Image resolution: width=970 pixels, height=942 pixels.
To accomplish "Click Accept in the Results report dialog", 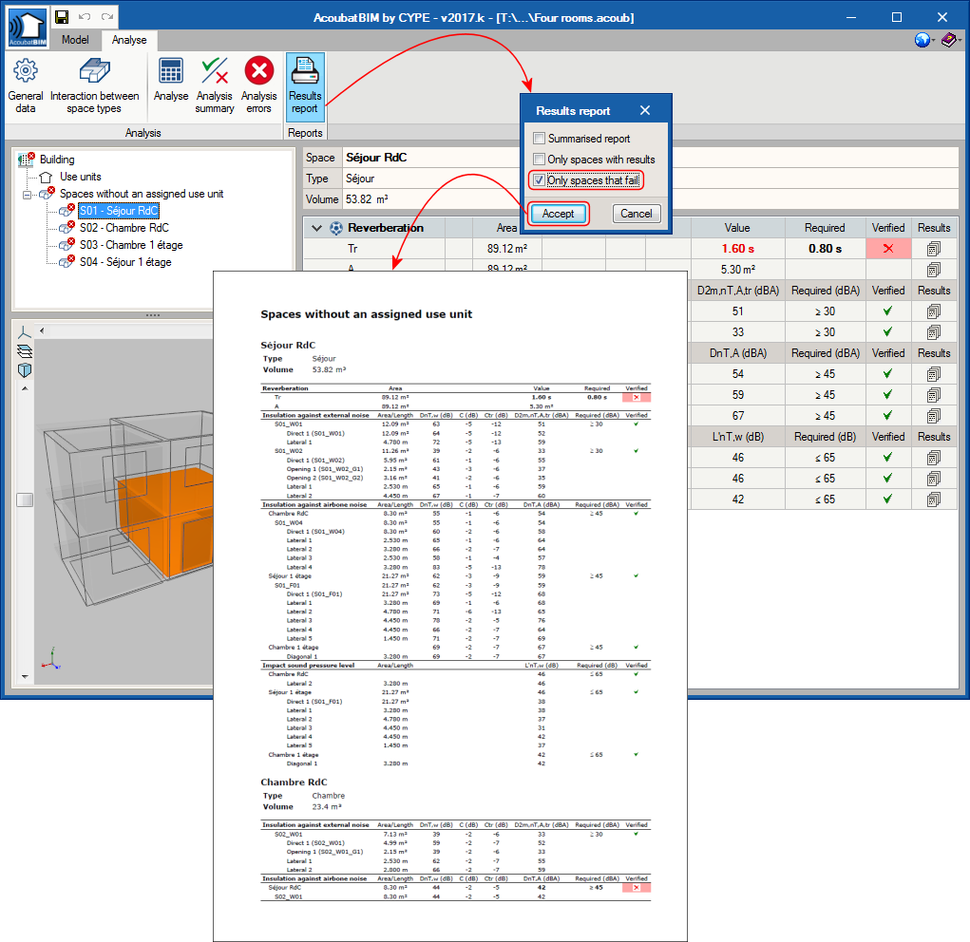I will [x=558, y=214].
